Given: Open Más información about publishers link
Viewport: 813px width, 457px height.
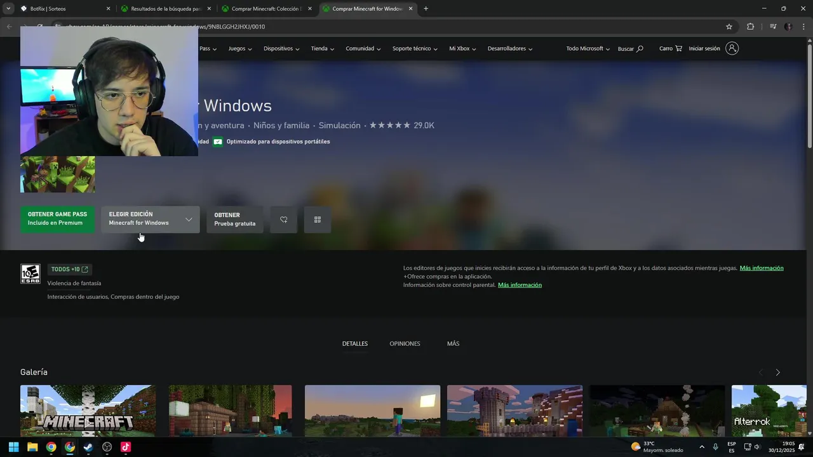Looking at the screenshot, I should point(762,268).
